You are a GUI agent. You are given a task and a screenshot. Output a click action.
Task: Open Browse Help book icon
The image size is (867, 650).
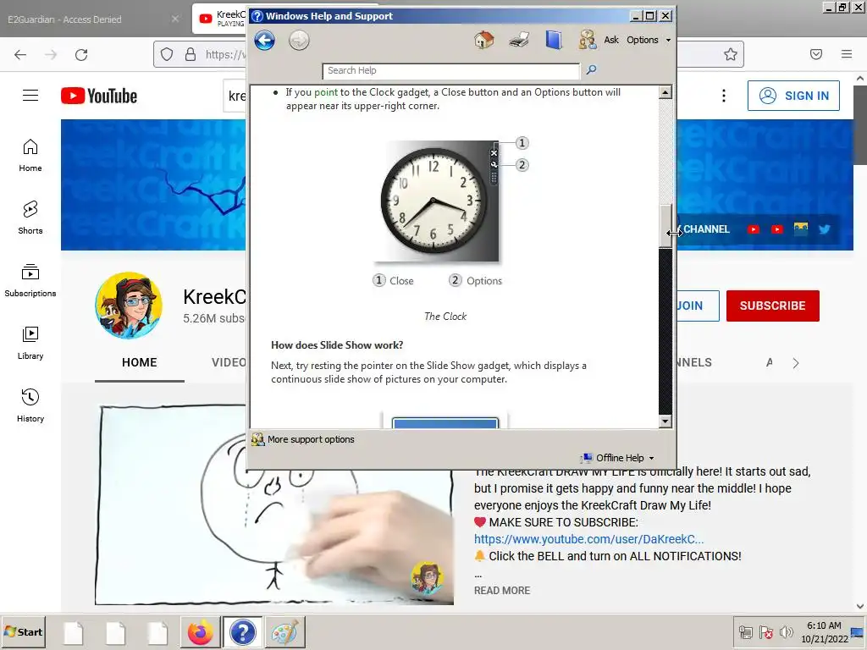tap(553, 40)
